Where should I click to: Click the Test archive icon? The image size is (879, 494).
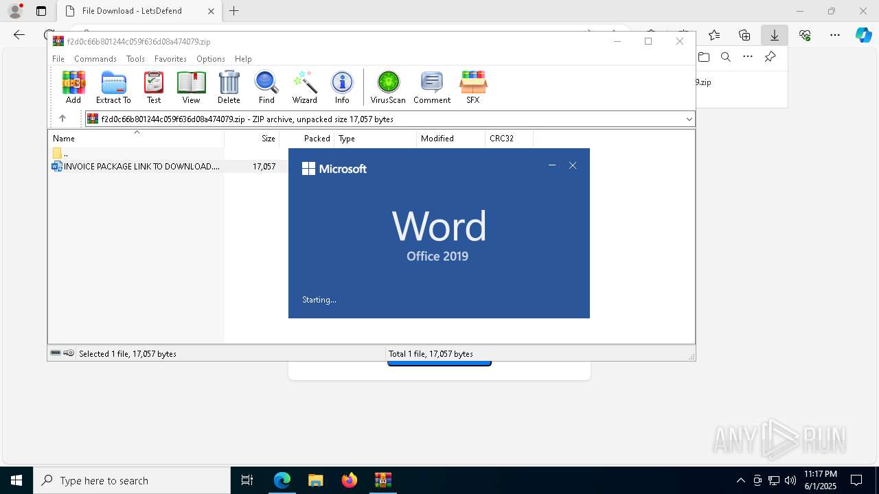154,87
